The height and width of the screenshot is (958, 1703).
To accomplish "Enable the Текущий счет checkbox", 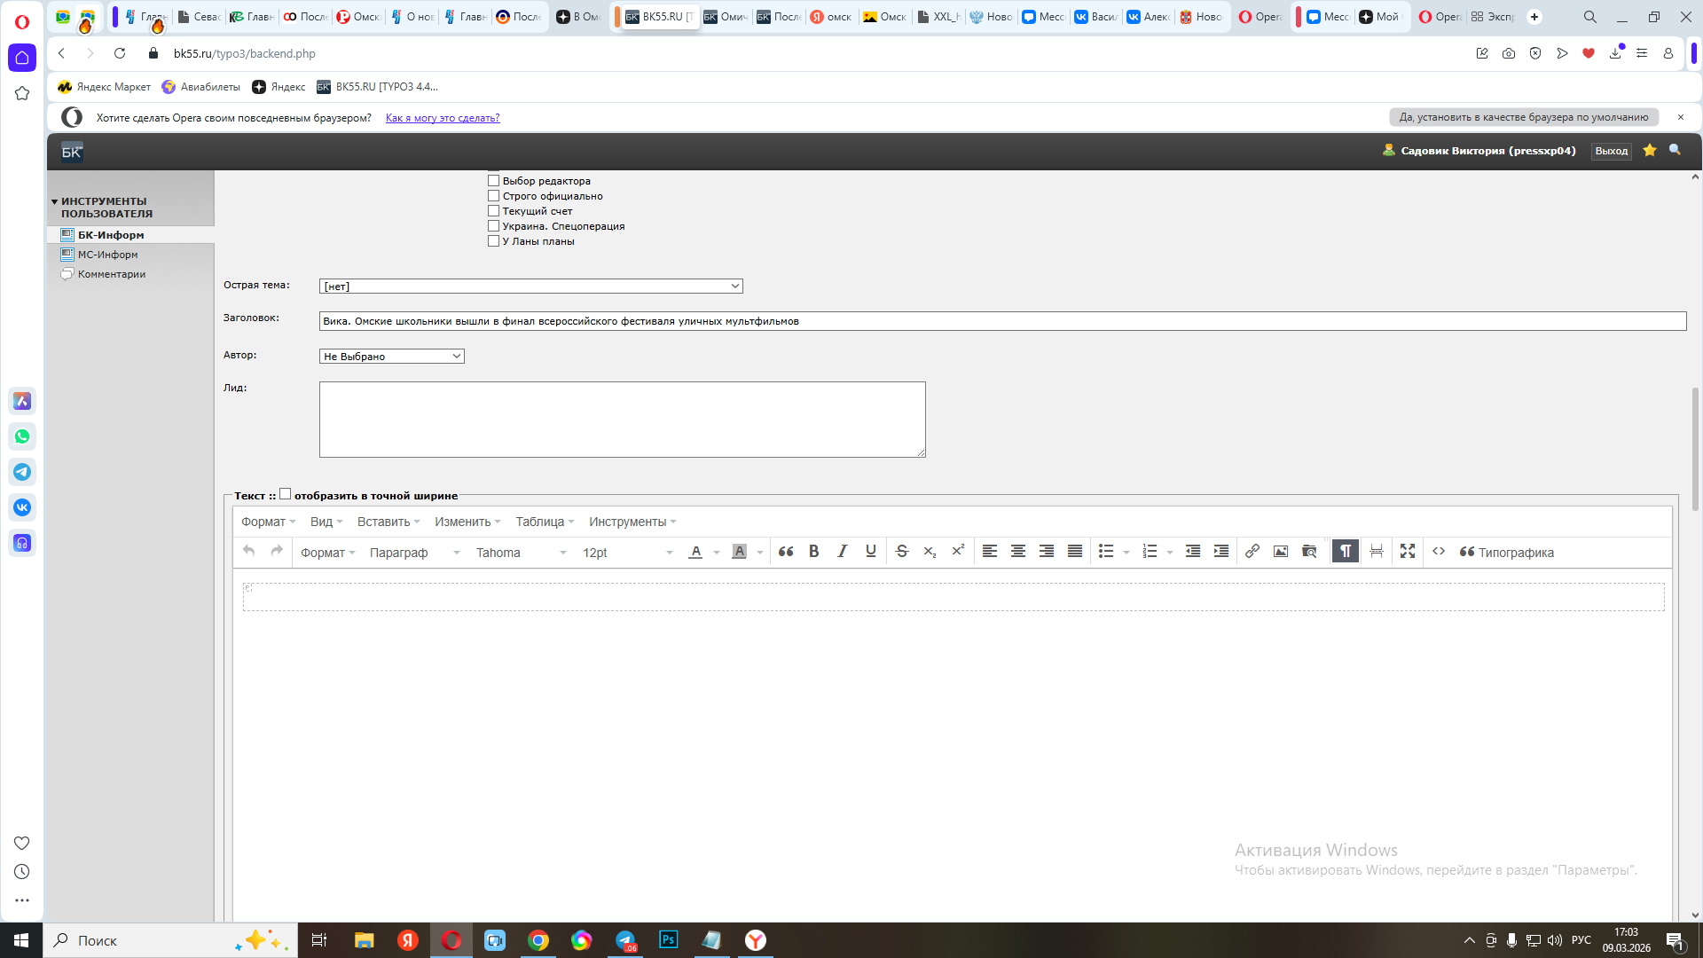I will point(494,211).
